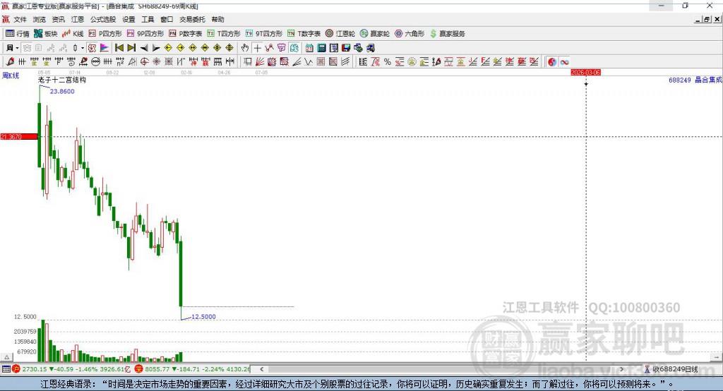Select the 12.5000 low price label

click(x=203, y=317)
